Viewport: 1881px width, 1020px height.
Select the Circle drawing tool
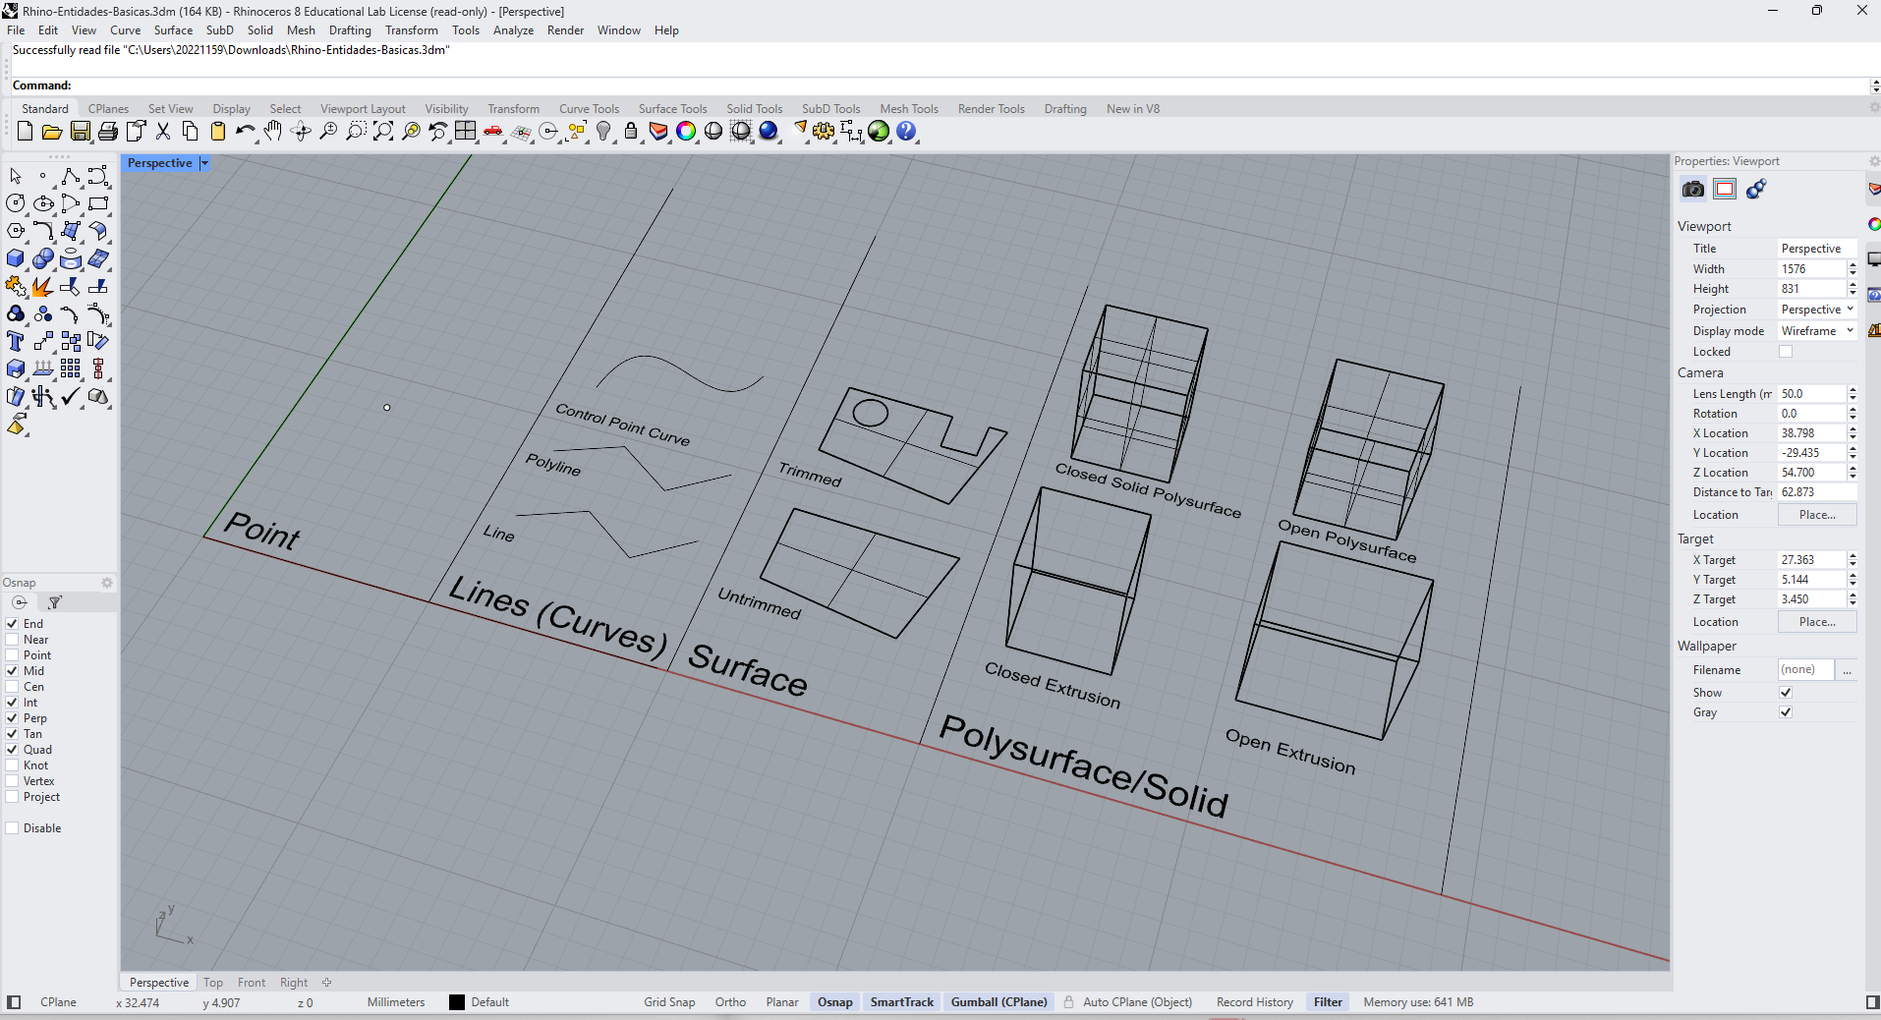tap(16, 203)
